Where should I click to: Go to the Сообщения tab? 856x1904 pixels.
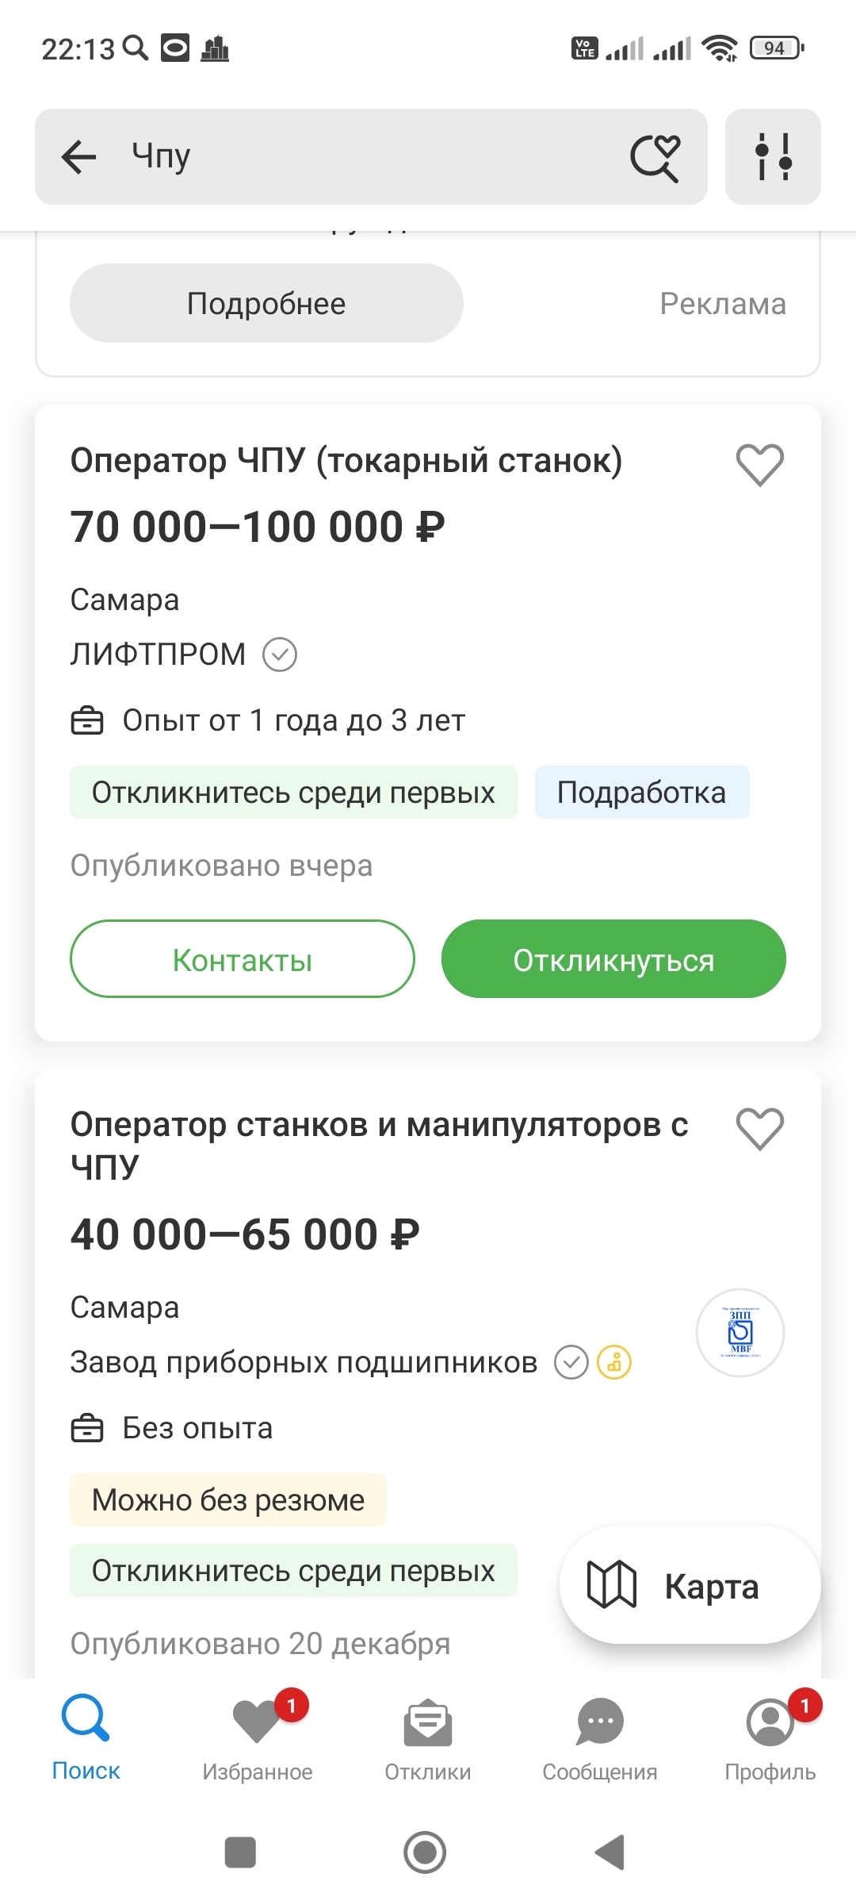tap(600, 1737)
